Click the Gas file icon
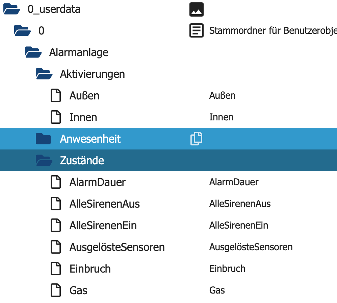The image size is (337, 303). pyautogui.click(x=56, y=290)
